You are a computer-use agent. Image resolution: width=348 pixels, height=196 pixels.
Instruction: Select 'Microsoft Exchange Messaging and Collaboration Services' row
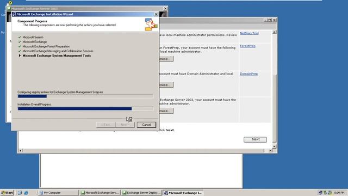tap(58, 51)
